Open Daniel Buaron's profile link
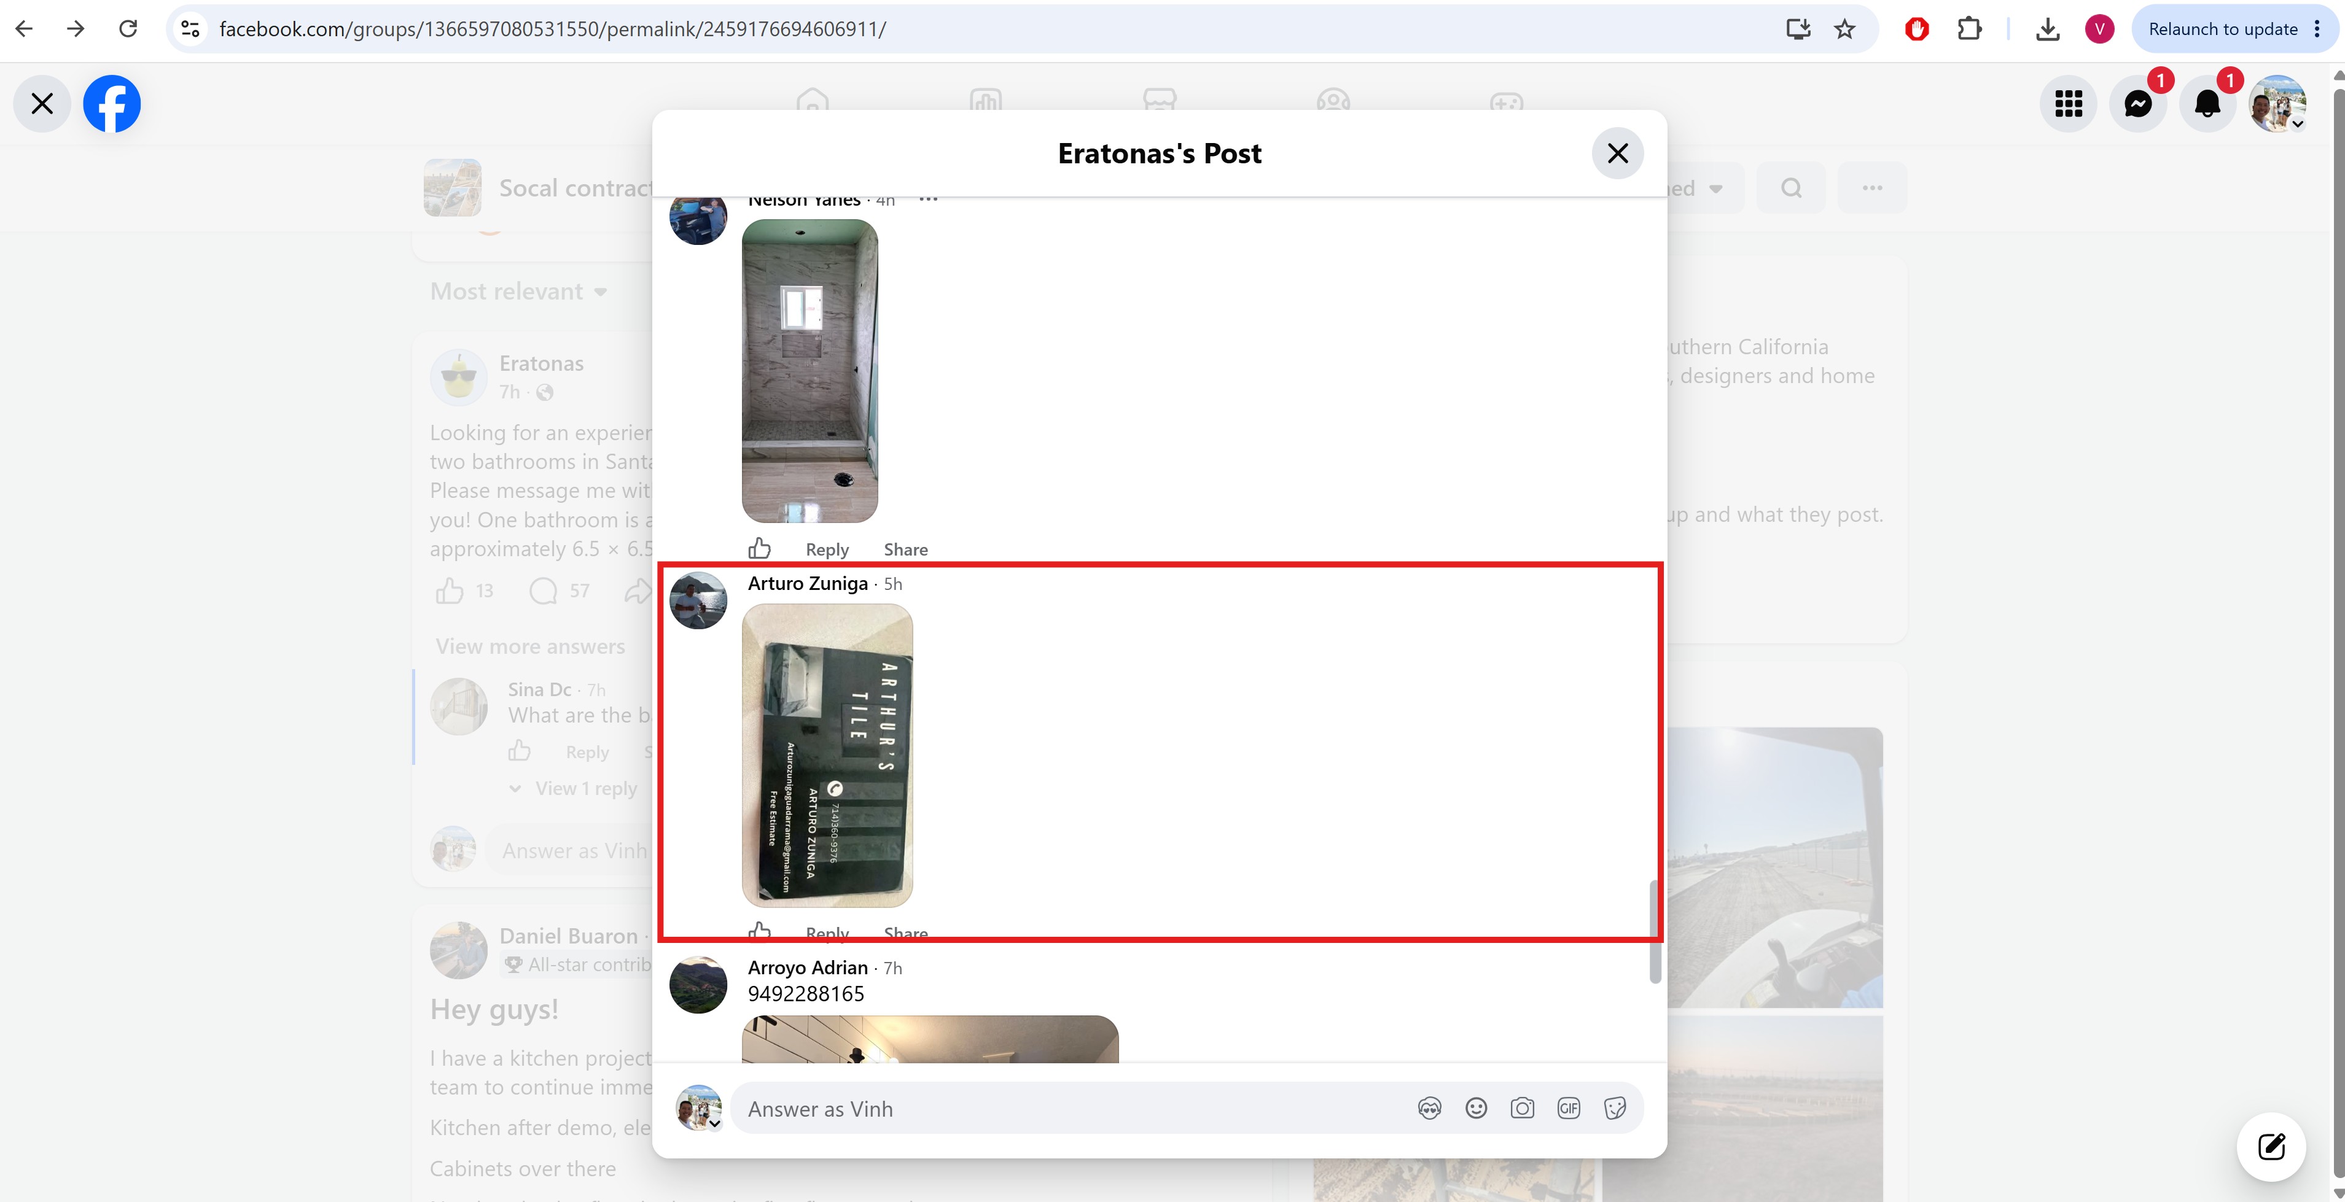The width and height of the screenshot is (2345, 1202). 568,936
